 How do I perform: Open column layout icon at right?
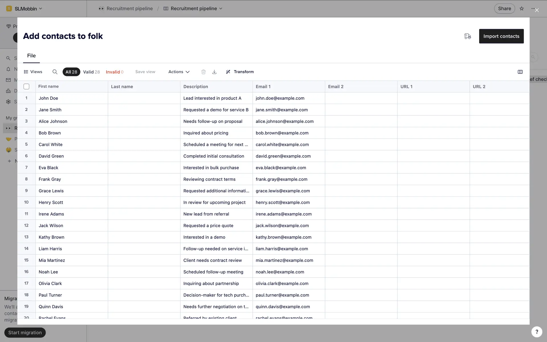(520, 72)
